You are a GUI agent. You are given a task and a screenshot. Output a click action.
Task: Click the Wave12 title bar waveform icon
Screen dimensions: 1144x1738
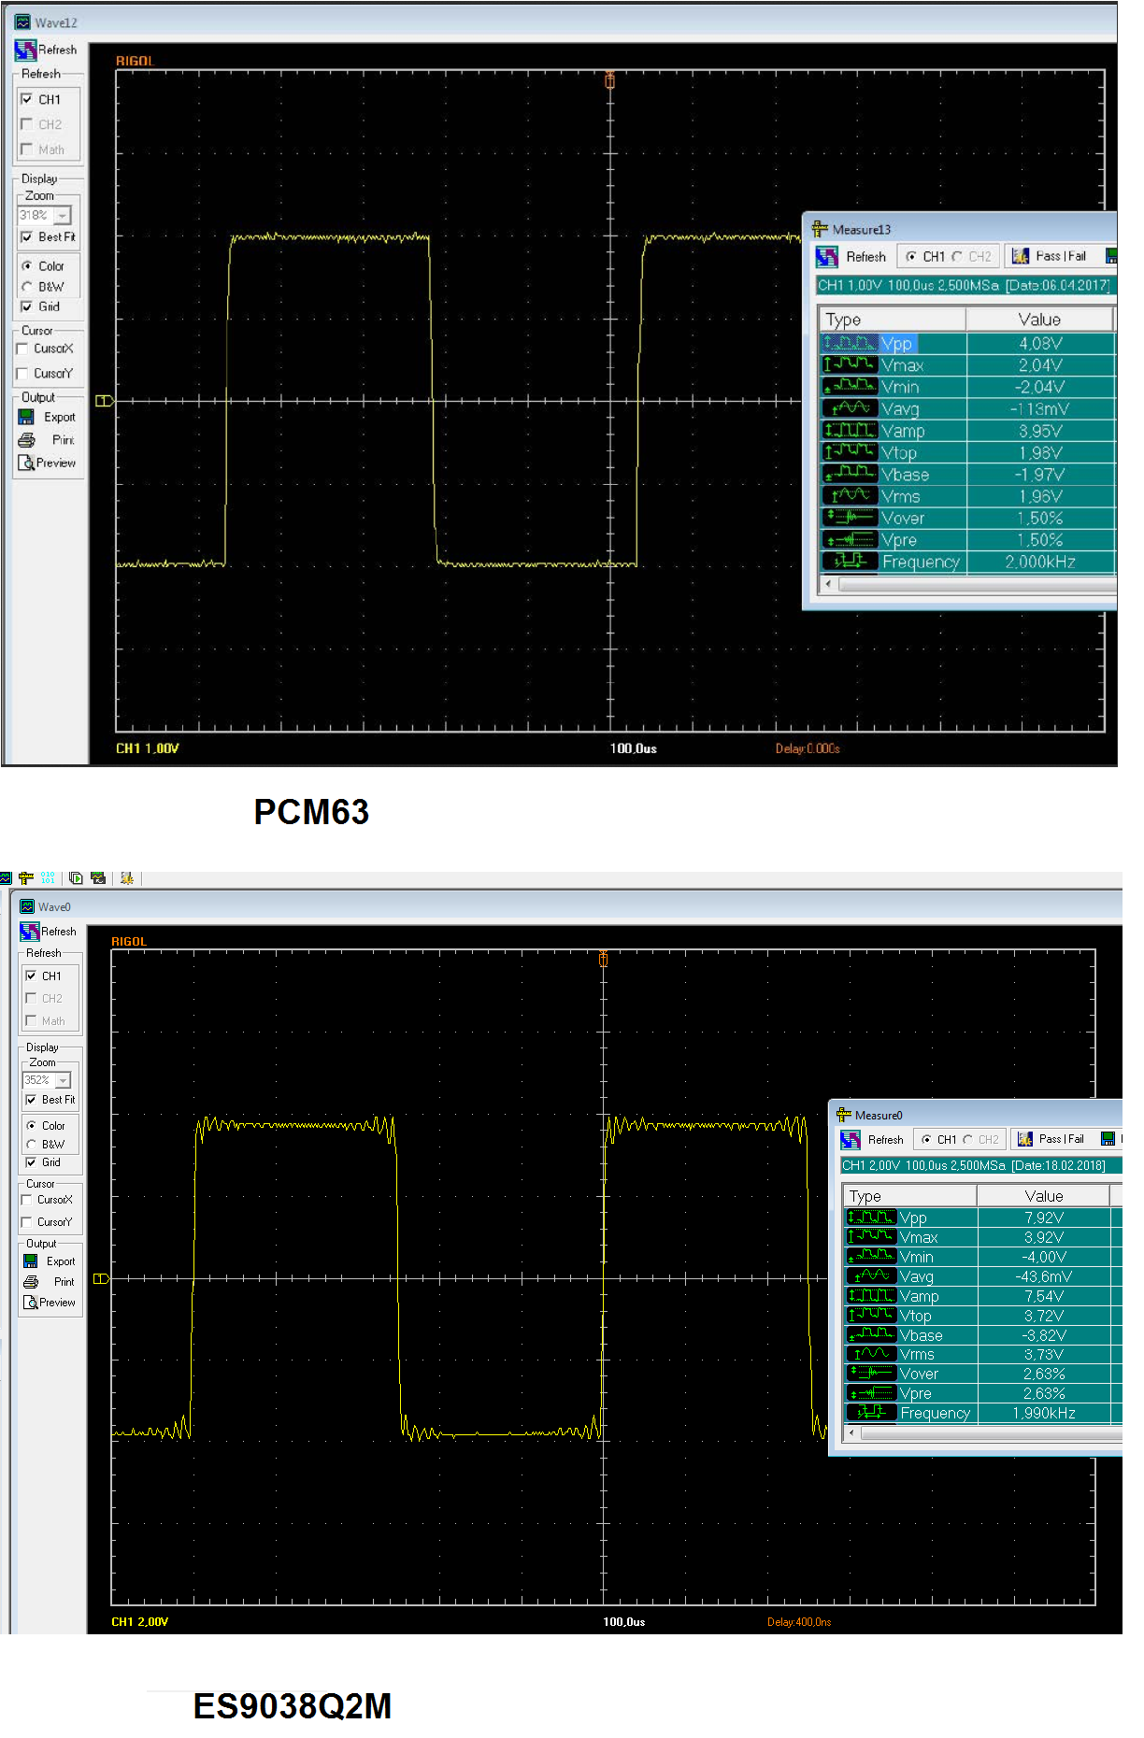pyautogui.click(x=22, y=21)
